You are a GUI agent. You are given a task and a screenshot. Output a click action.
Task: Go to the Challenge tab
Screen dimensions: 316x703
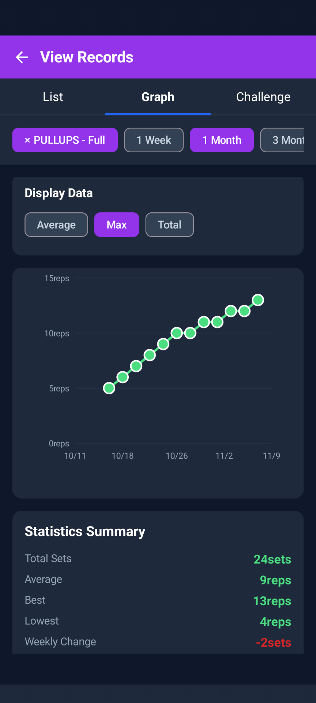point(263,97)
